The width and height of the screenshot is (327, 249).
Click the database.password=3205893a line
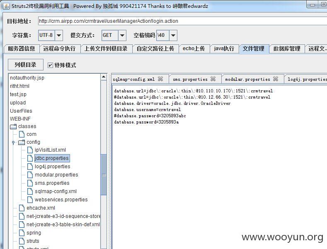click(146, 122)
